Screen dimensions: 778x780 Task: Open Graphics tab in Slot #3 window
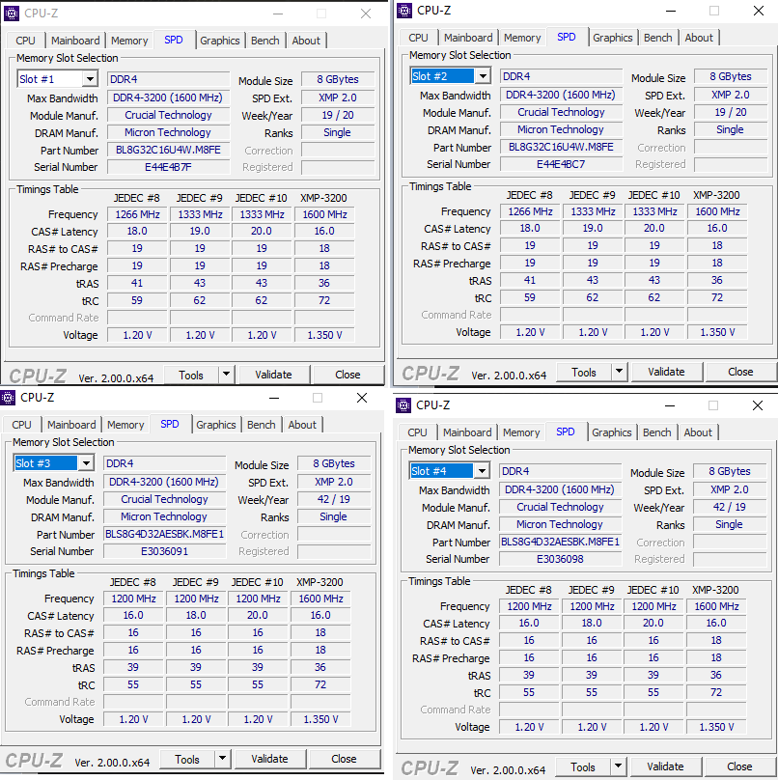point(216,425)
